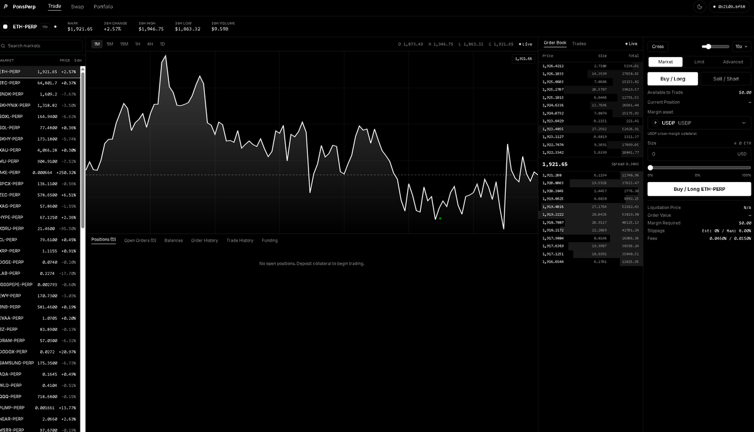Show the Order History tab

[x=205, y=240]
